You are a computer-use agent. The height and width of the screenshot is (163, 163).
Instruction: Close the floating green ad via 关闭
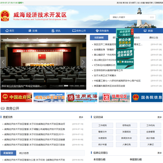[132, 32]
